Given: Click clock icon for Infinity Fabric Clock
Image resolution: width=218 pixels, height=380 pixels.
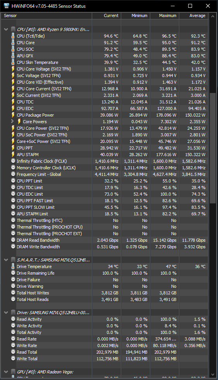Looking at the screenshot, I should [x=13, y=161].
